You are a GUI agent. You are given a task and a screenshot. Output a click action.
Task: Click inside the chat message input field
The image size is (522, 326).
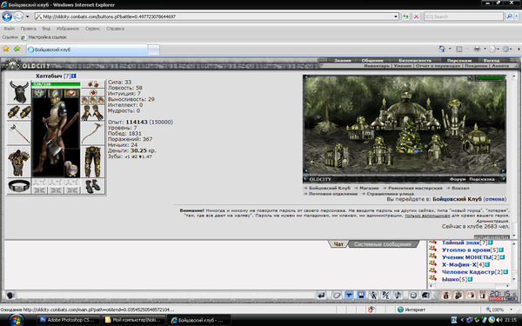click(165, 295)
